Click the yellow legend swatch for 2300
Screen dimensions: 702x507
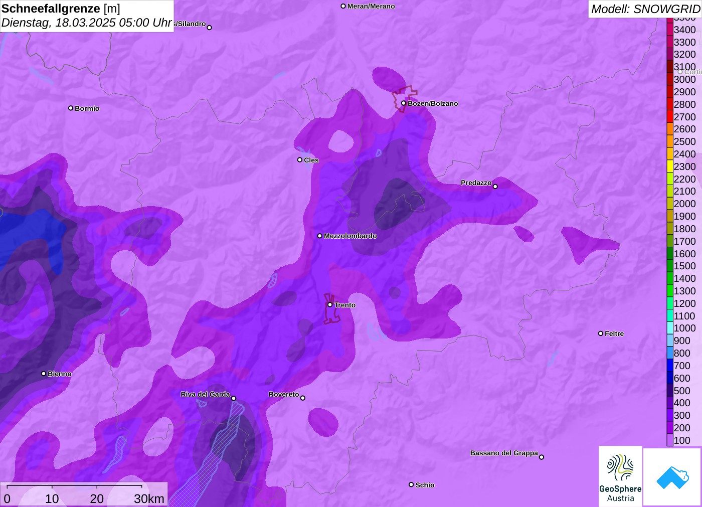click(670, 166)
